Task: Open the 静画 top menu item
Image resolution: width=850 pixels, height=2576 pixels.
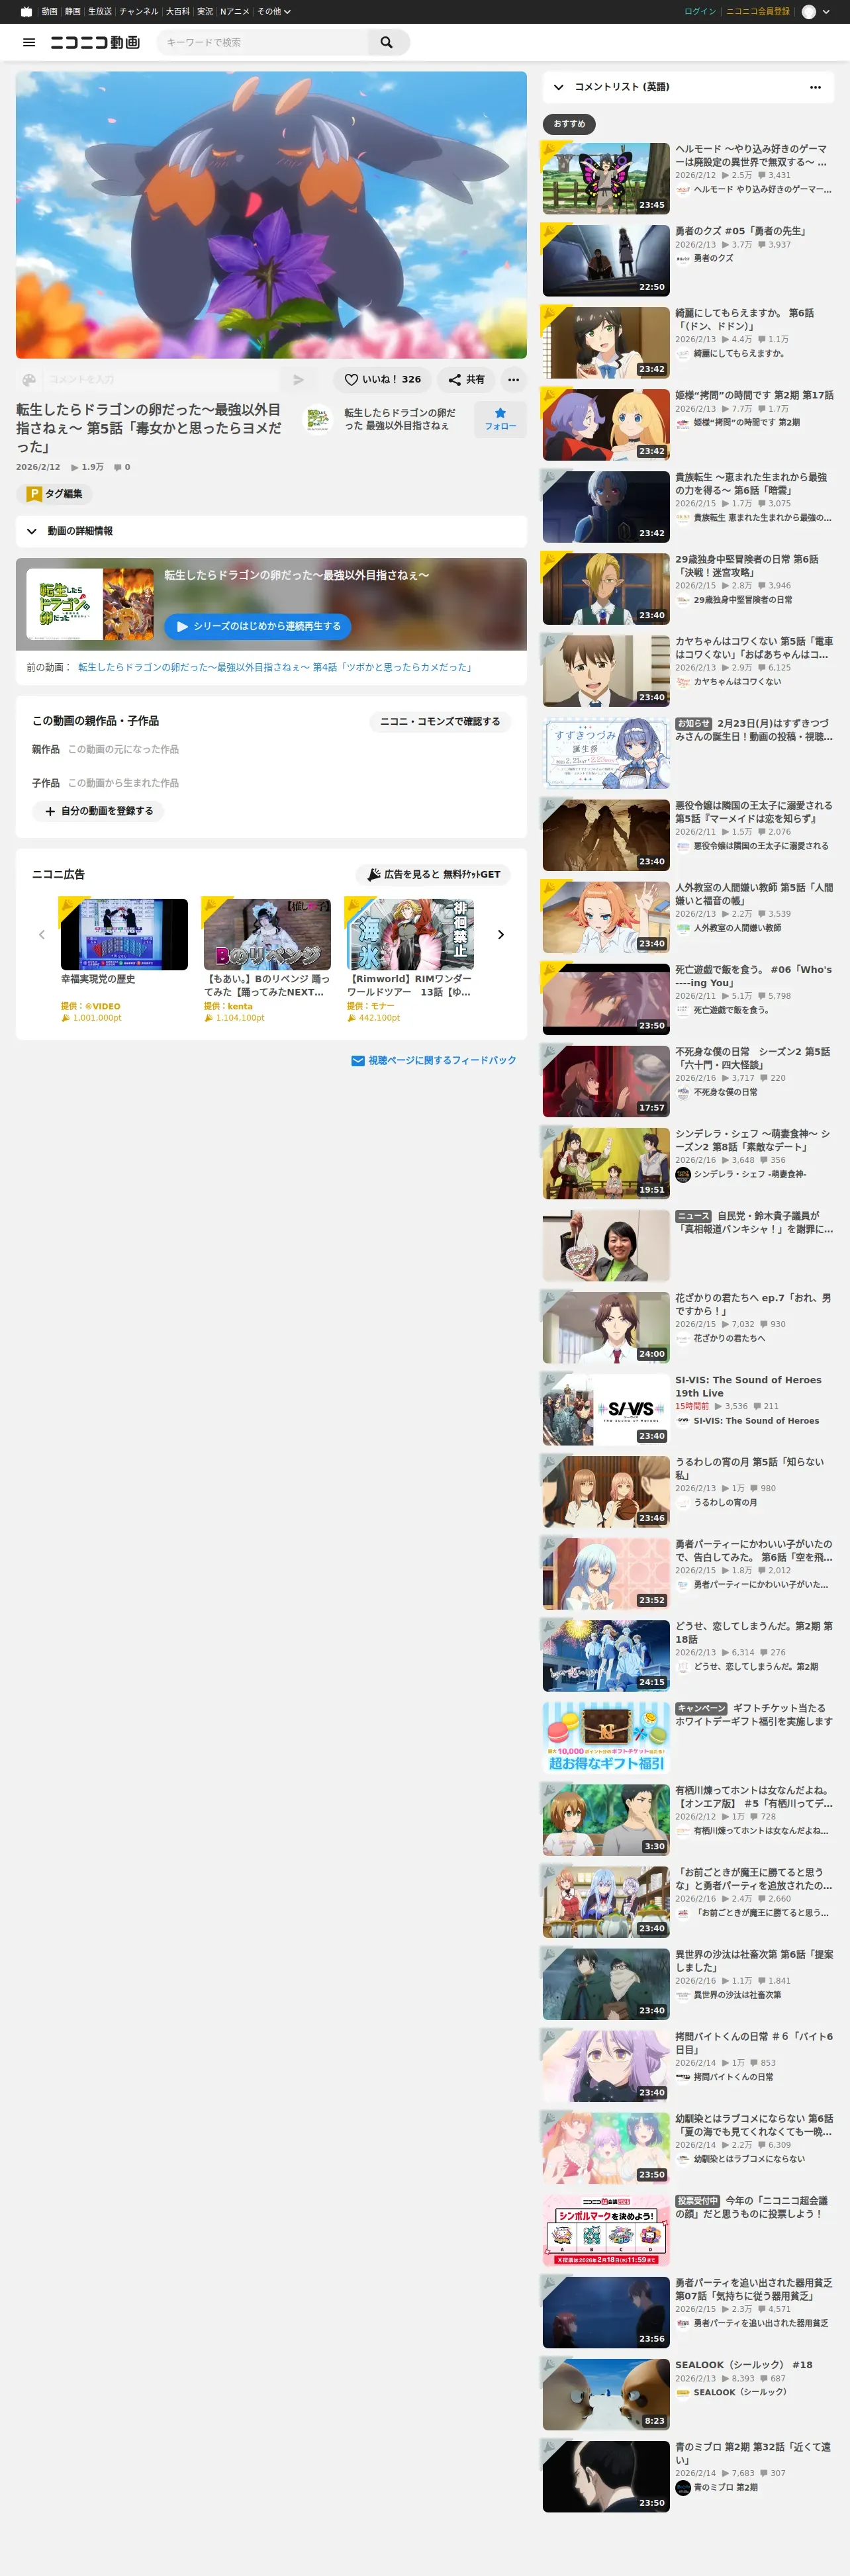Action: point(72,12)
